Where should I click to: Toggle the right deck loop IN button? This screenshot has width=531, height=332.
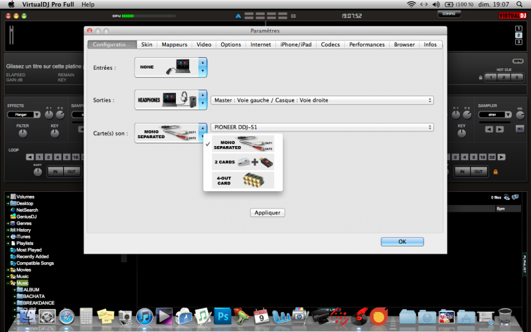(463, 172)
